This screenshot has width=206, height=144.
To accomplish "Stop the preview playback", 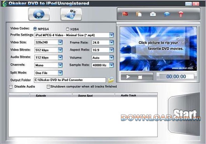I will click(x=140, y=77).
